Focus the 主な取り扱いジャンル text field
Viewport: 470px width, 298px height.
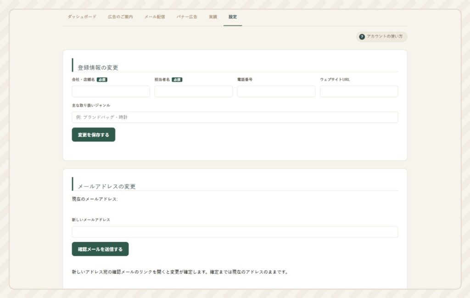(x=235, y=117)
